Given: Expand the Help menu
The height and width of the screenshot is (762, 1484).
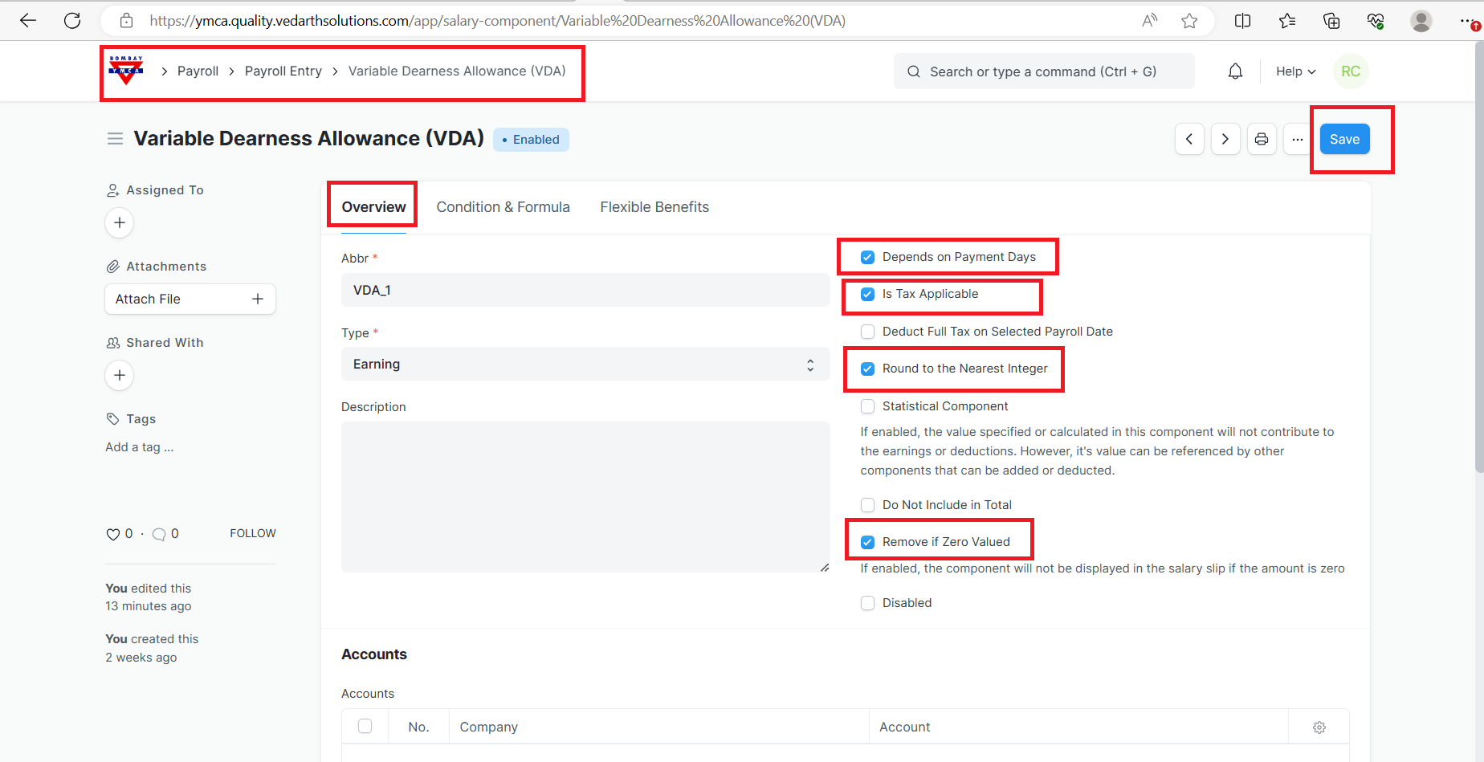Looking at the screenshot, I should point(1295,71).
